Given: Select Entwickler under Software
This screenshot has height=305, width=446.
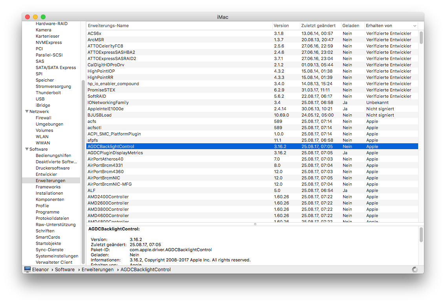Looking at the screenshot, I should coord(46,174).
